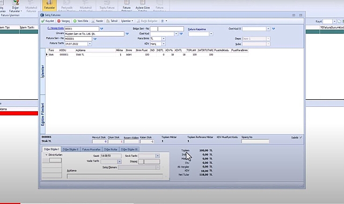The image size is (344, 204).
Task: Switch to the Fatura Masrafları tab
Action: click(x=91, y=149)
